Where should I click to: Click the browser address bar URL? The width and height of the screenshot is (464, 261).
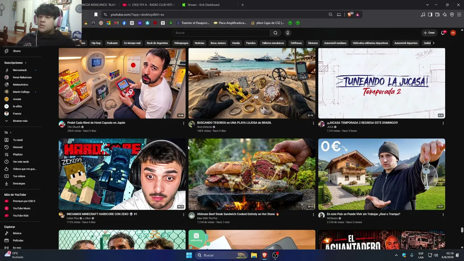(137, 14)
